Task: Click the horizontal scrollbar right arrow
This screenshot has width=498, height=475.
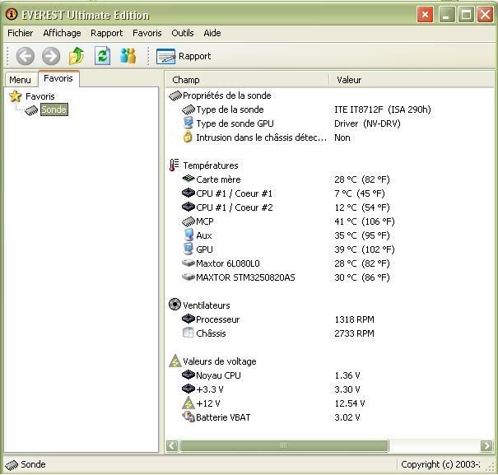Action: (x=489, y=445)
